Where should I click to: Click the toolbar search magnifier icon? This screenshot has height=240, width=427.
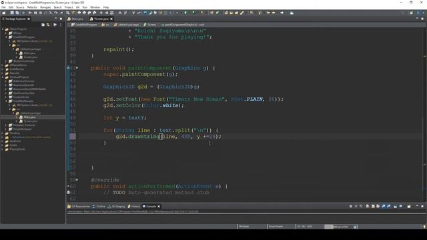pos(402,13)
